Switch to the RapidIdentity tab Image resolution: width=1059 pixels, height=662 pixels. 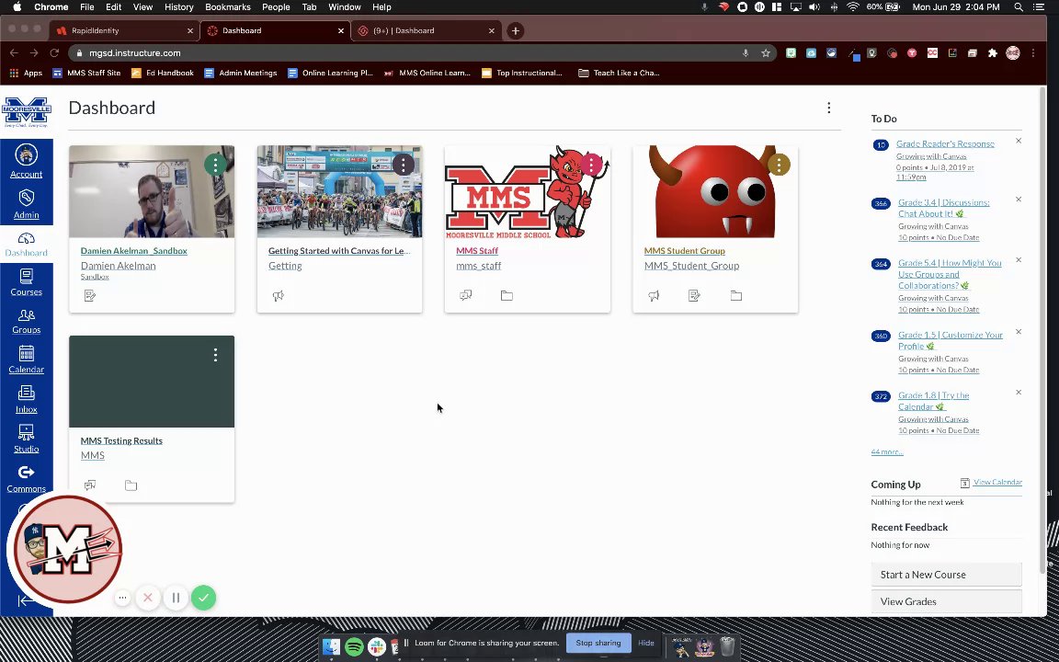[x=123, y=30]
